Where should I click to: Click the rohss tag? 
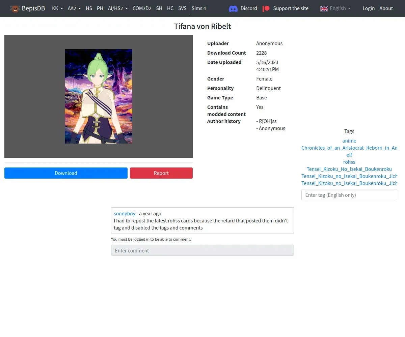(x=349, y=162)
